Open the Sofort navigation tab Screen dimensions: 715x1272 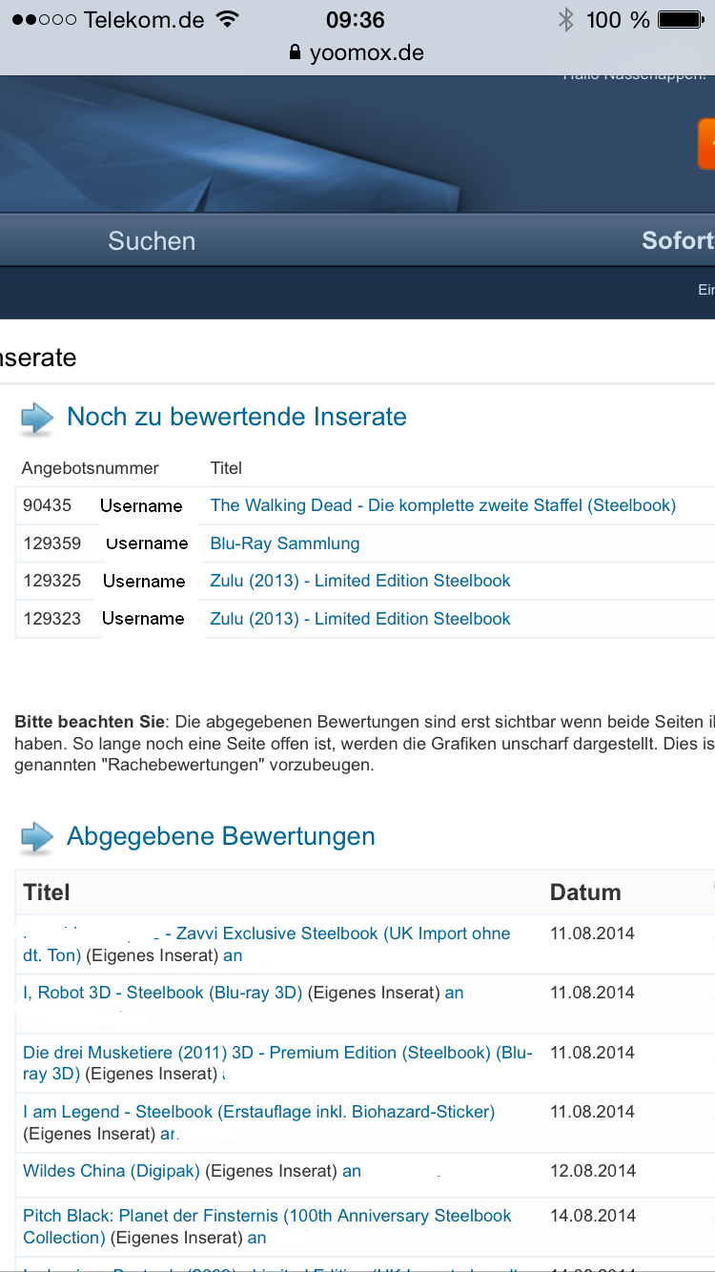pos(677,241)
